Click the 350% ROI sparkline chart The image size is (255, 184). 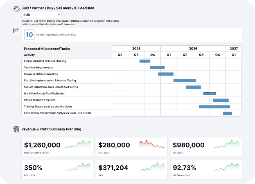click(78, 167)
